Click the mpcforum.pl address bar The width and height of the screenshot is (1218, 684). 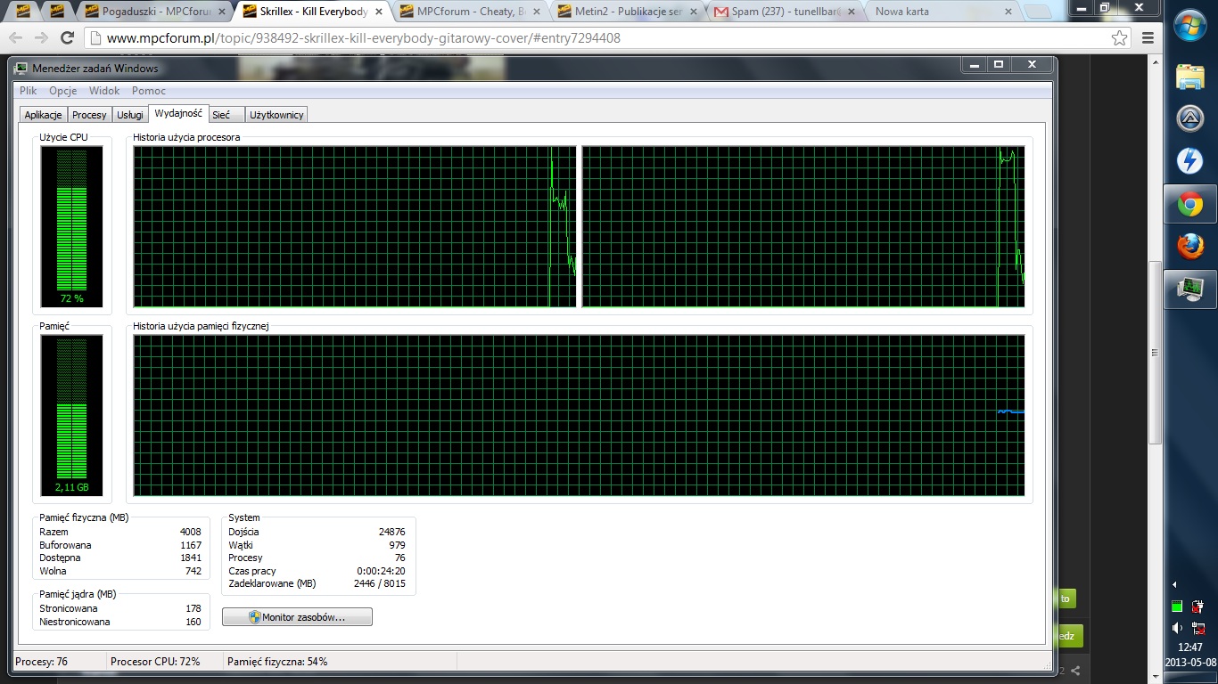click(x=606, y=38)
